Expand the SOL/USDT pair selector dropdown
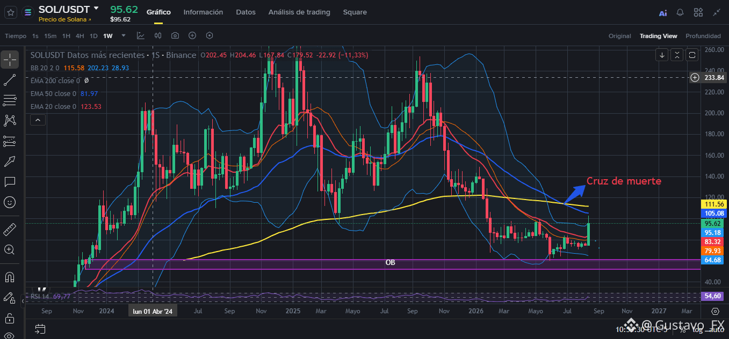729x339 pixels. click(96, 9)
